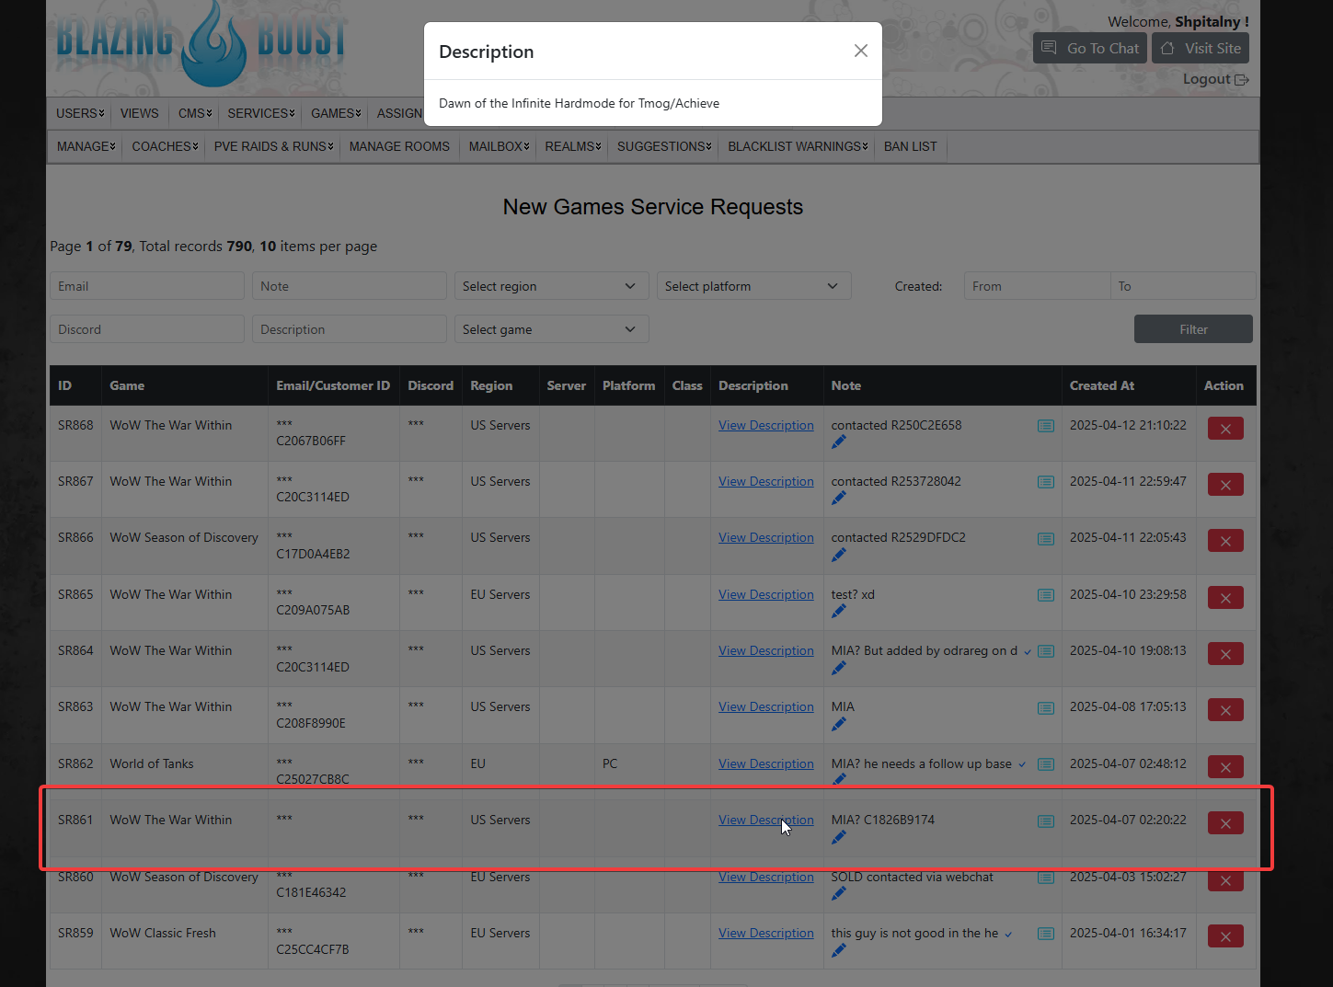Delete request SR868 with the red X
Viewport: 1333px width, 987px height.
[1225, 429]
